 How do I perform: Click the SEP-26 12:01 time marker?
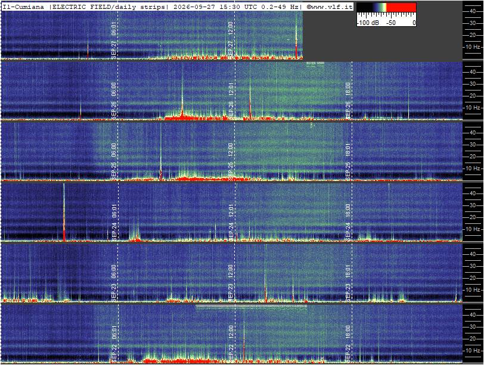pos(230,101)
